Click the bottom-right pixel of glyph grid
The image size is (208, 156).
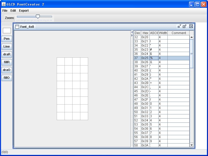coord(84,116)
